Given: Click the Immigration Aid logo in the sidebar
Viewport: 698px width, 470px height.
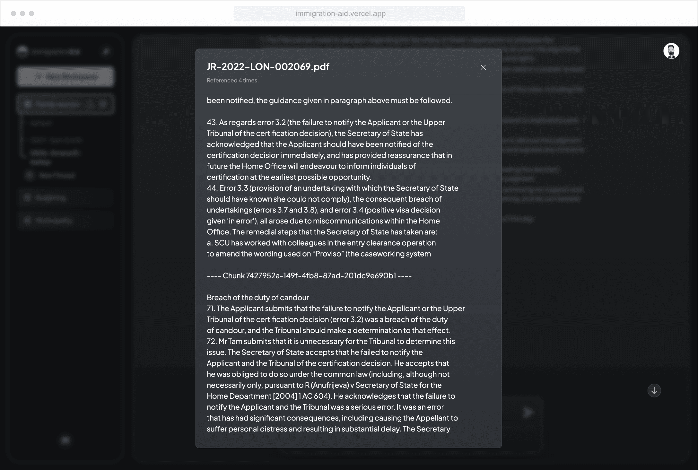Looking at the screenshot, I should 49,51.
